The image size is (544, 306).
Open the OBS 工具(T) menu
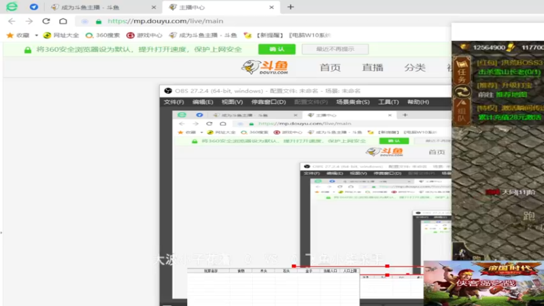coord(388,102)
